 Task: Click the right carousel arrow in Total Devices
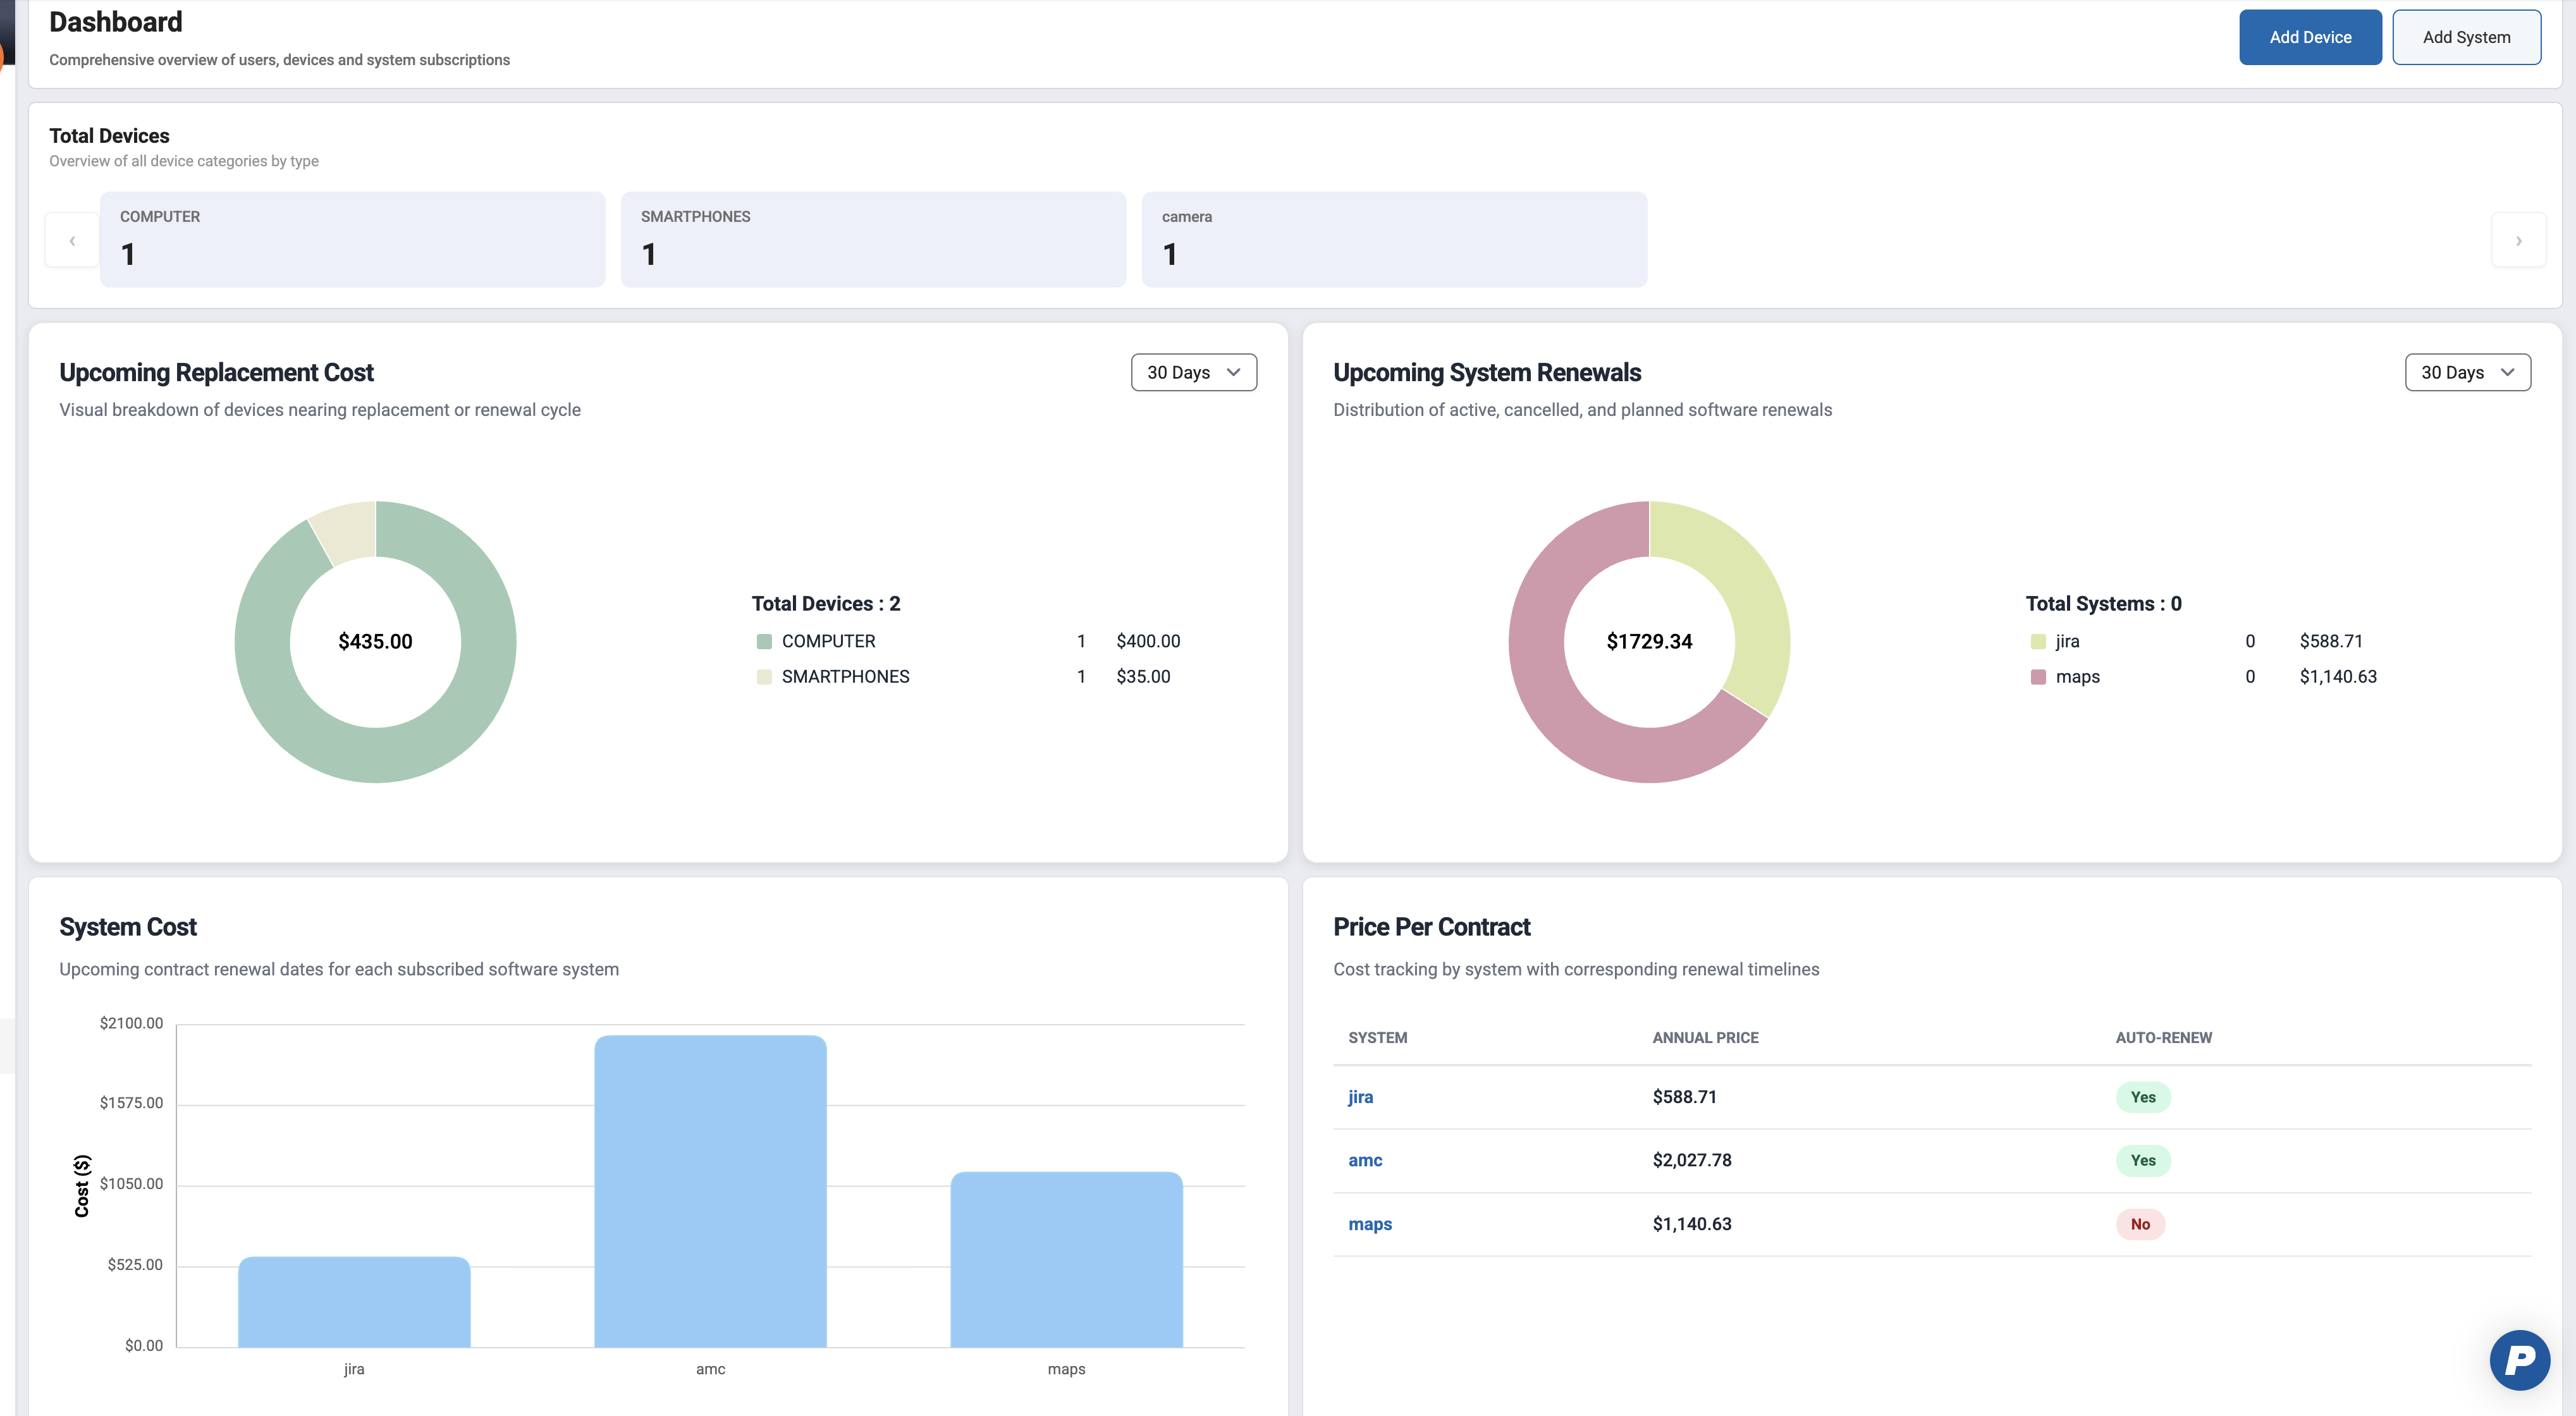click(x=2518, y=240)
